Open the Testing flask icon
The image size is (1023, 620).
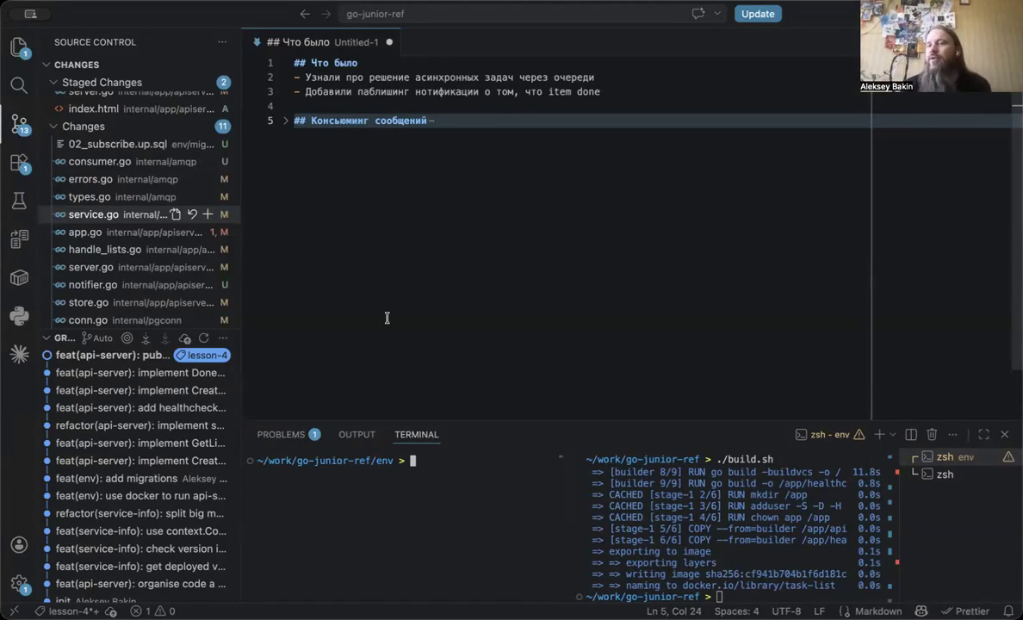click(19, 201)
